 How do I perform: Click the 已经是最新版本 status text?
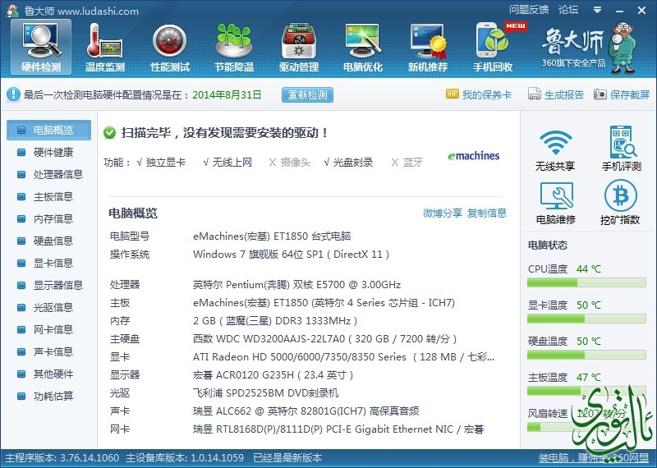coord(287,458)
